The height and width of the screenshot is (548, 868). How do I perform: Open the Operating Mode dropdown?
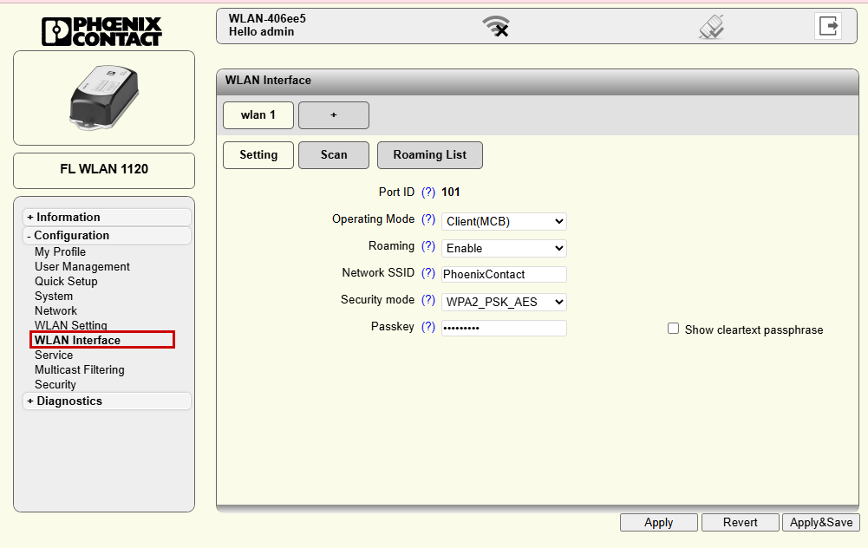[504, 221]
